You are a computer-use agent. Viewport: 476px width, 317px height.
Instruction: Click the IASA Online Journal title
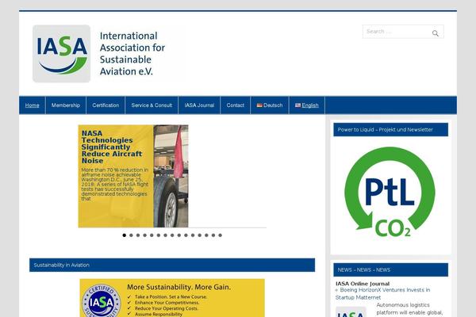[363, 284]
